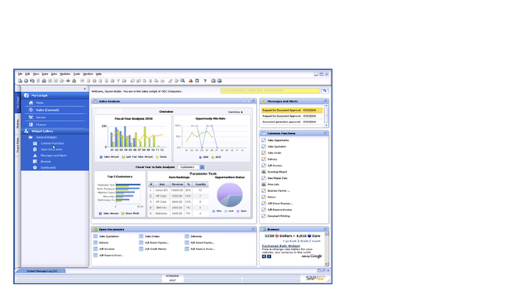This screenshot has height=302, width=531.
Task: Collapse the navigation side panel arrow
Action: [x=84, y=89]
